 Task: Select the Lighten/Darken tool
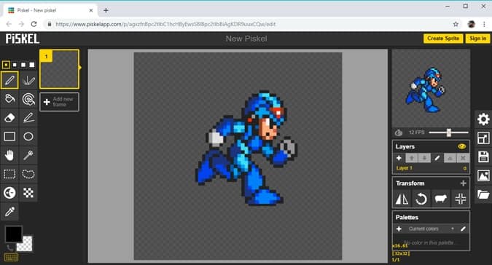coord(9,193)
